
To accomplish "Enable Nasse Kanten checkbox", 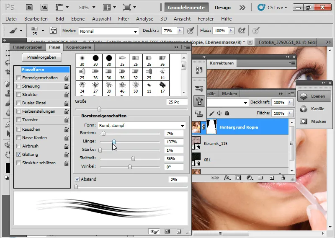I will pos(18,138).
